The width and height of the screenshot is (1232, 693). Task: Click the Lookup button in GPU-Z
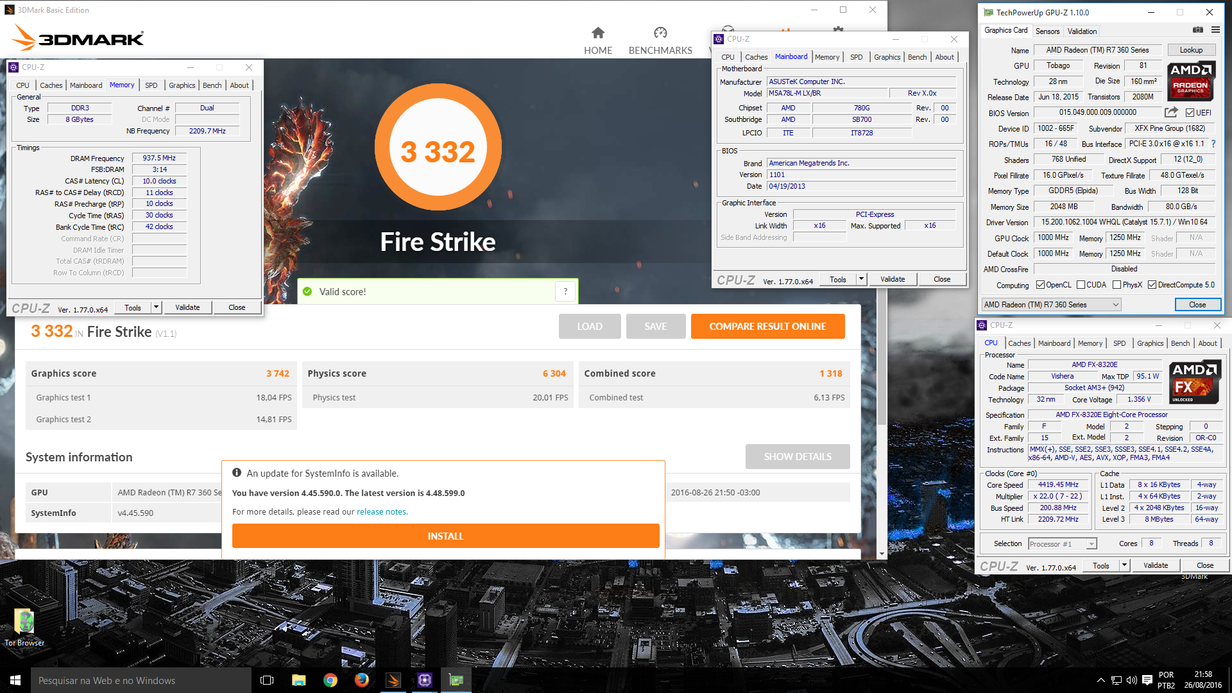pos(1191,50)
